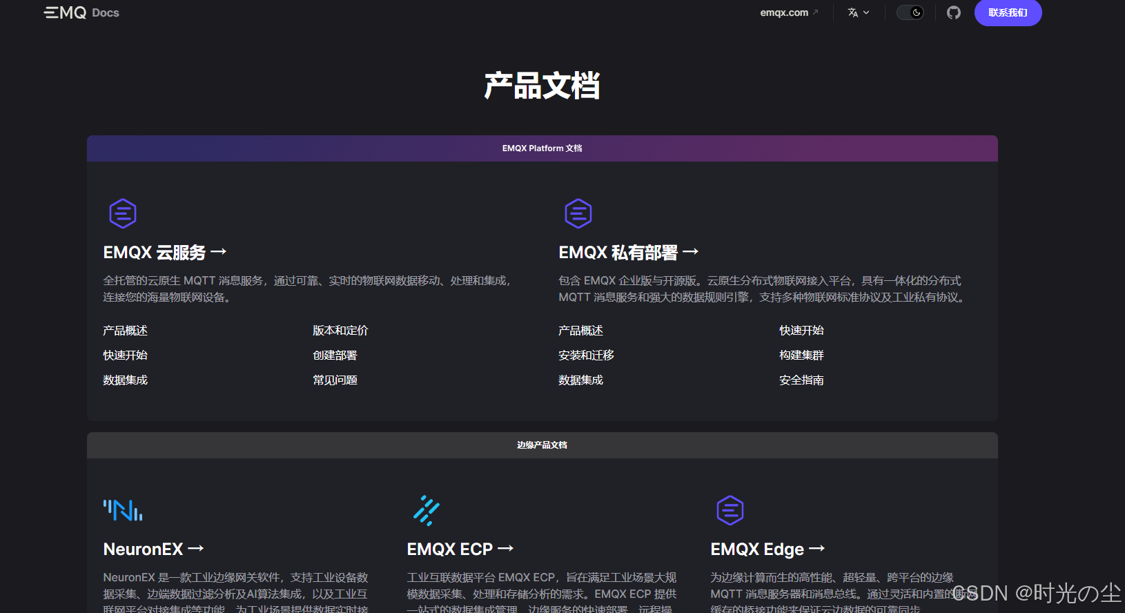This screenshot has height=613, width=1125.
Task: Open the 安全指南 link
Action: click(801, 380)
